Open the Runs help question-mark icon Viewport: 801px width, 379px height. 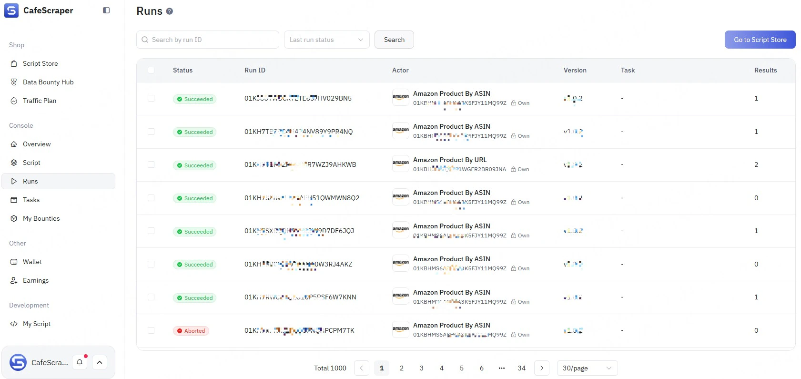point(169,11)
